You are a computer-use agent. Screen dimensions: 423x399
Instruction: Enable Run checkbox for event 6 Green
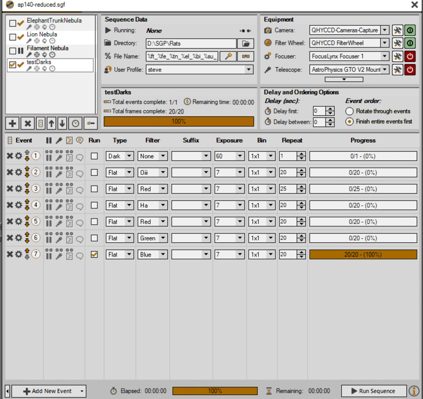coord(94,238)
